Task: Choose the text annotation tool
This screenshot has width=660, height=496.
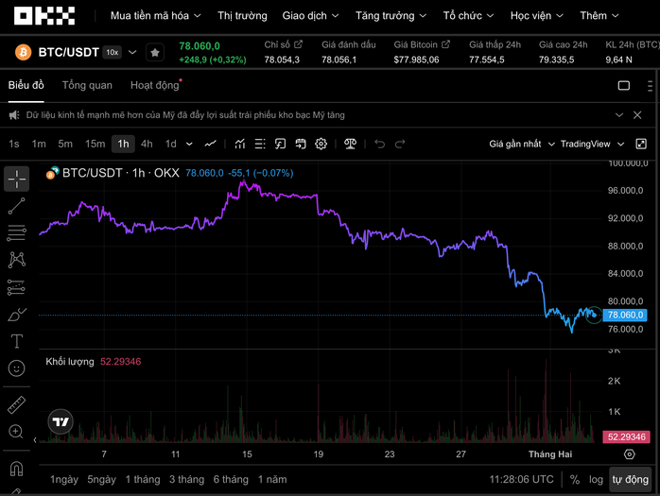Action: click(x=16, y=341)
